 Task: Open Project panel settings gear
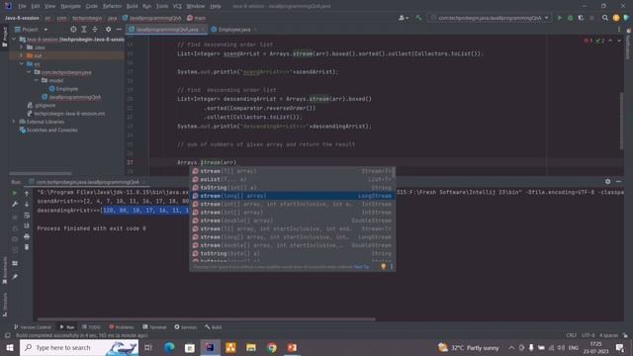[108, 30]
